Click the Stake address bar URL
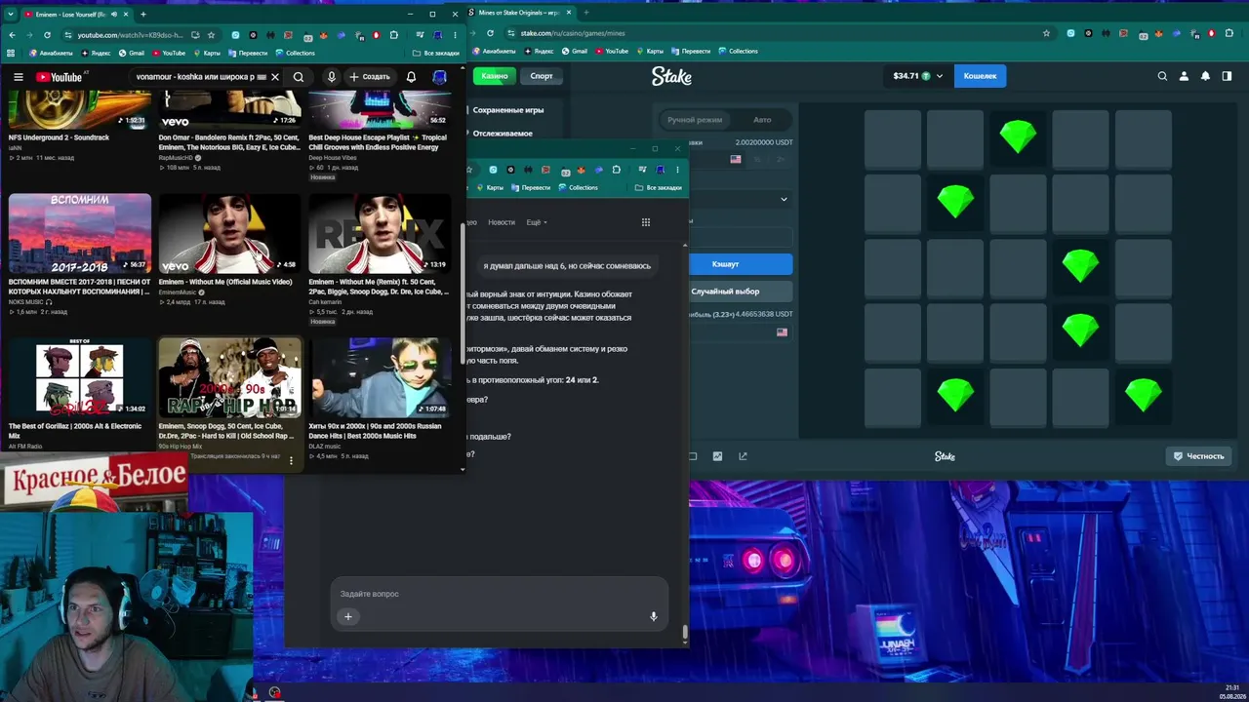This screenshot has width=1249, height=702. click(573, 33)
